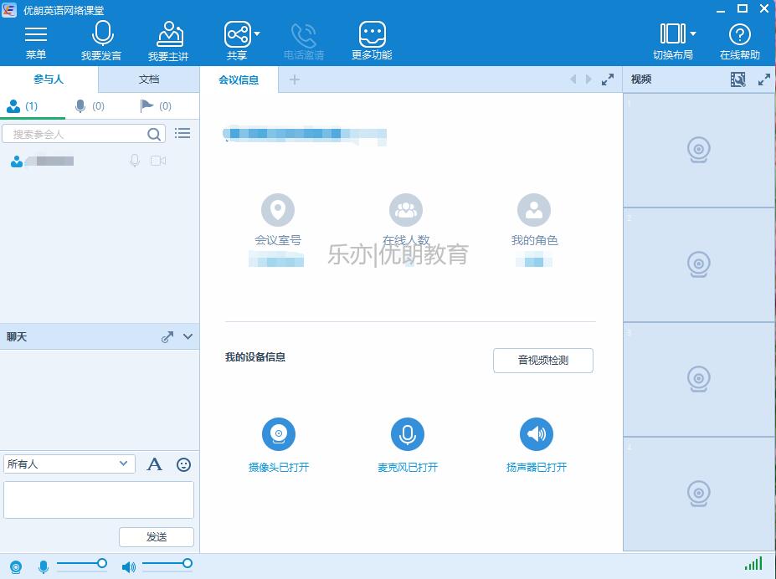
Task: Add a new tab with plus button
Action: coord(294,79)
